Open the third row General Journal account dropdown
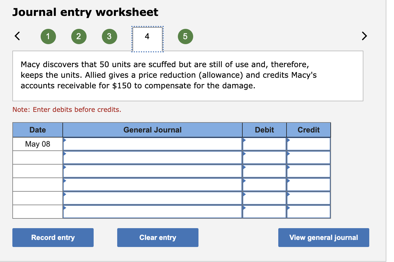The height and width of the screenshot is (262, 394). click(153, 171)
